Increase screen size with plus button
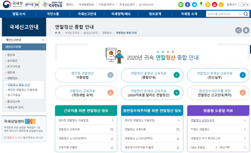Screen dimensions: 251x153 click(247, 5)
